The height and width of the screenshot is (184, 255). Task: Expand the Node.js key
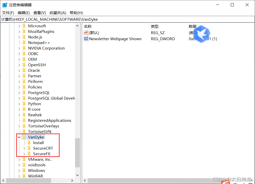[19, 37]
